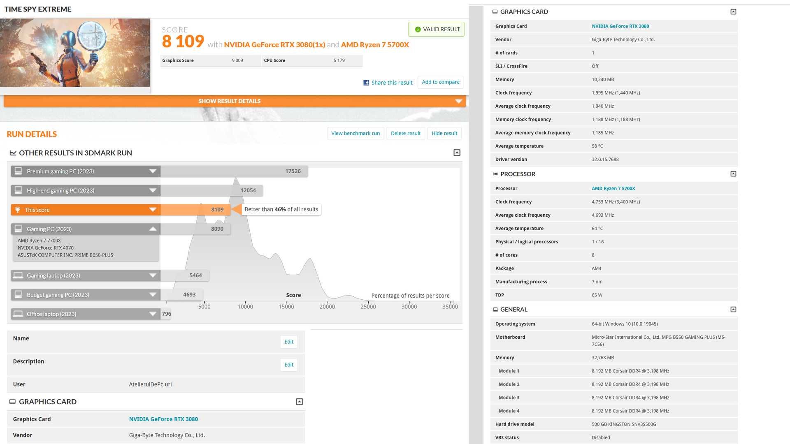The image size is (790, 444).
Task: Click the CPU Score 5 179 value
Action: click(x=339, y=60)
